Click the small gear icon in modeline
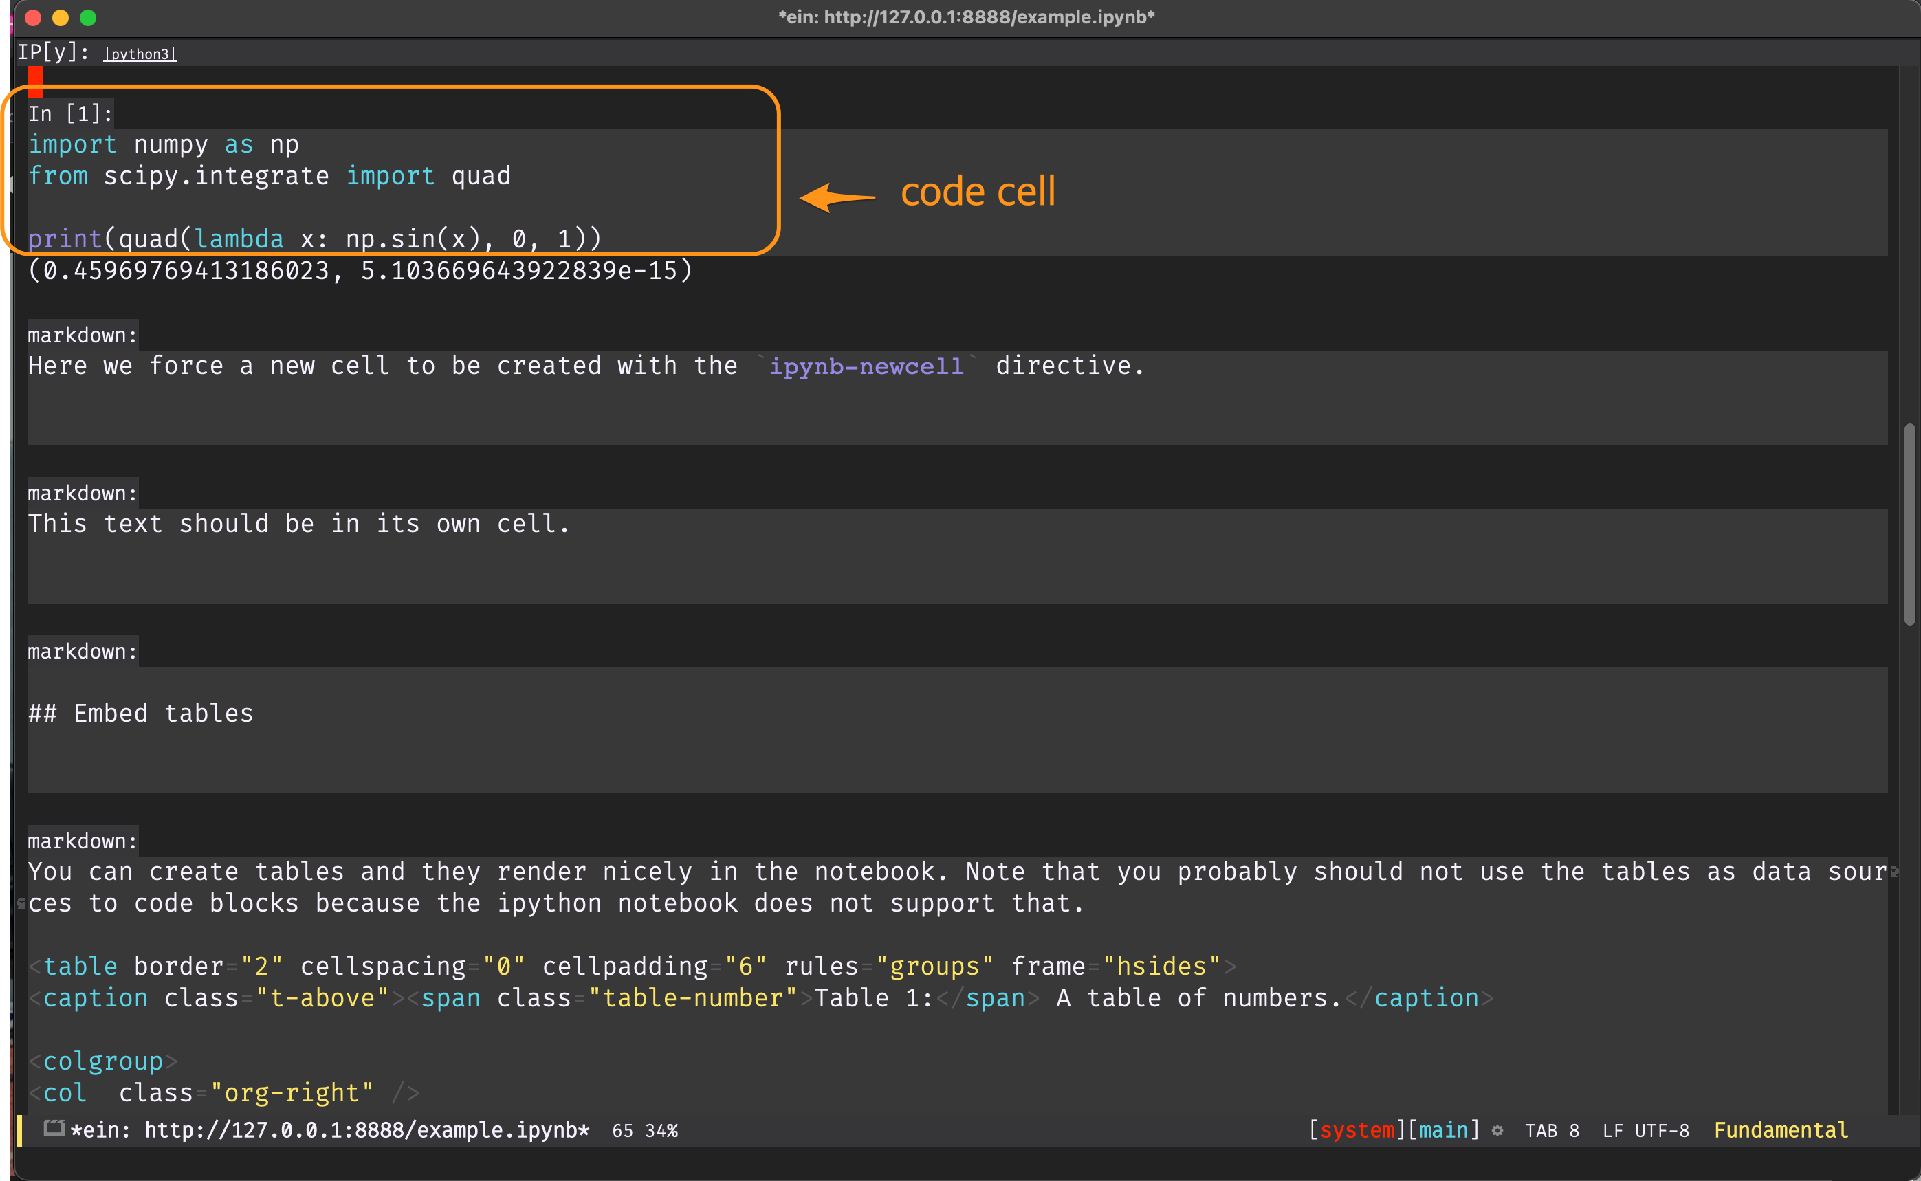 pos(1497,1130)
